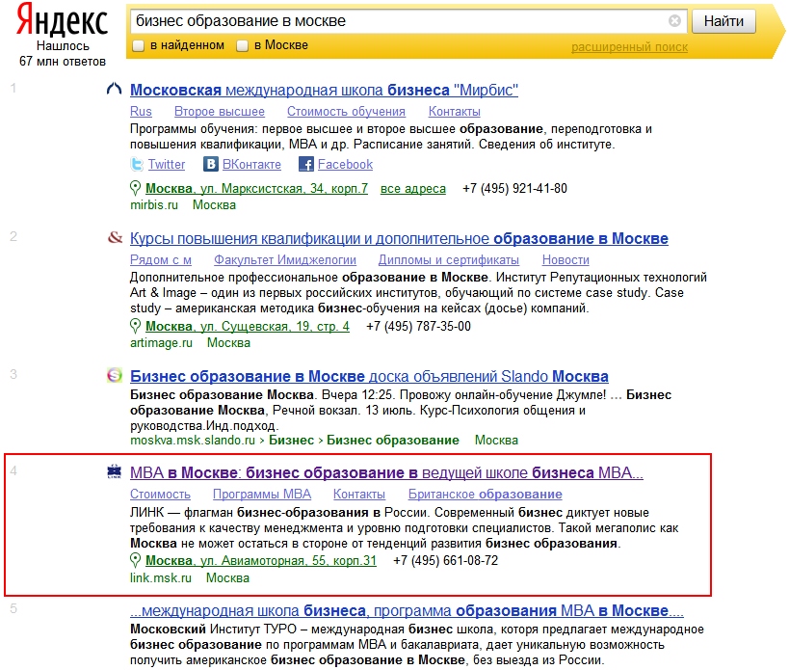The width and height of the screenshot is (789, 670).
Task: Open the Slando Москва result title
Action: pos(369,377)
